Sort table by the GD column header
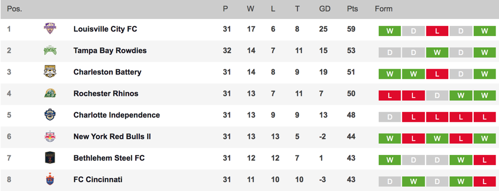This screenshot has height=191, width=499. coord(325,9)
